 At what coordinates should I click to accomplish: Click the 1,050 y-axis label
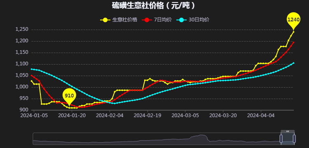(x=22, y=76)
